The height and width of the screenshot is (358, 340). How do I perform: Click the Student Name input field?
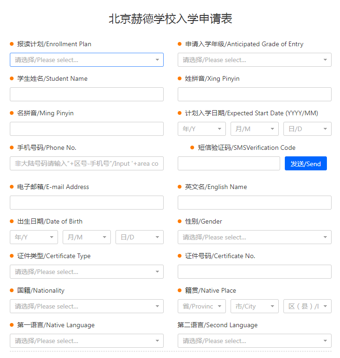click(87, 94)
